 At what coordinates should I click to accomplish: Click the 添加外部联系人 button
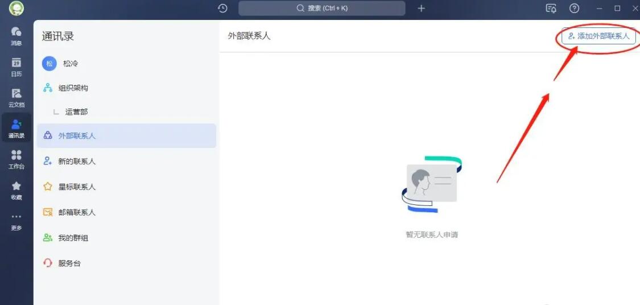click(598, 36)
